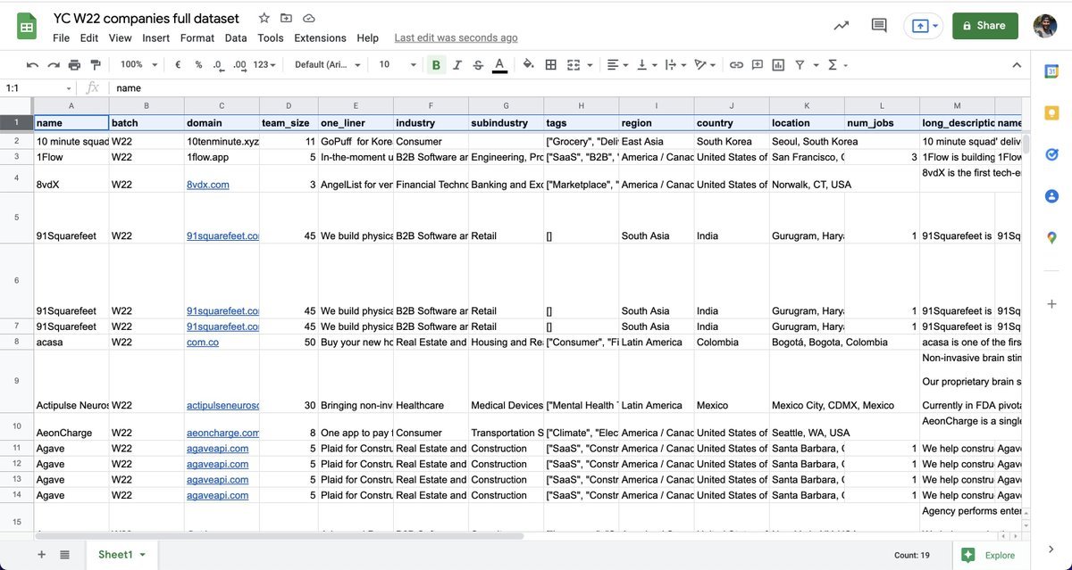
Task: Open the borders tool
Action: [x=551, y=64]
